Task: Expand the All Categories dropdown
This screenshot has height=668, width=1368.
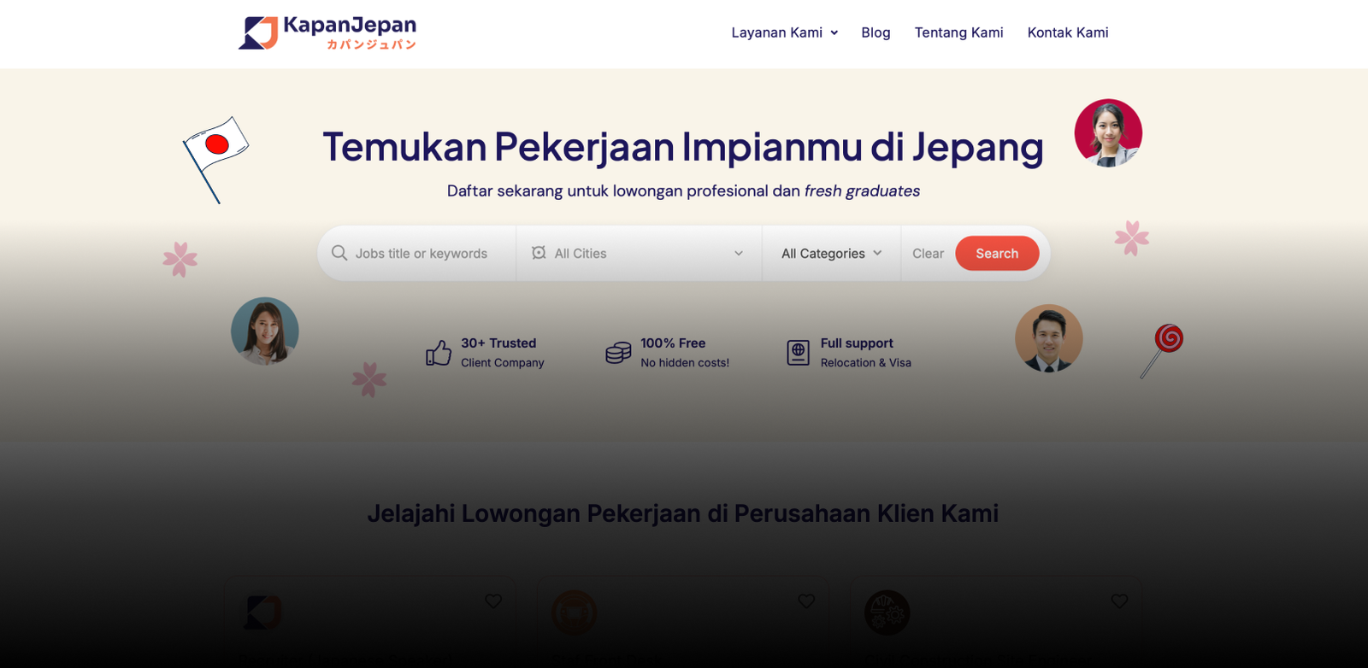Action: pyautogui.click(x=831, y=254)
